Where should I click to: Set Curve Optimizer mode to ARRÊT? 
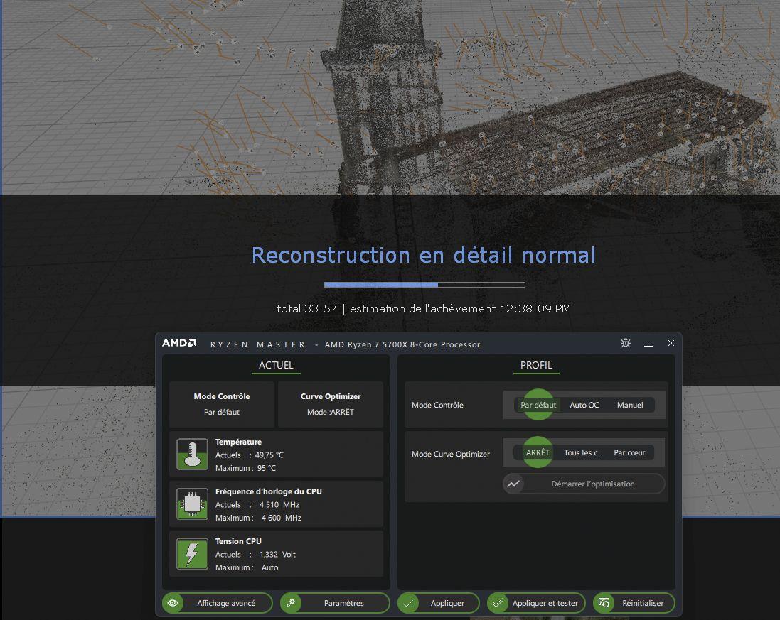[x=538, y=452]
